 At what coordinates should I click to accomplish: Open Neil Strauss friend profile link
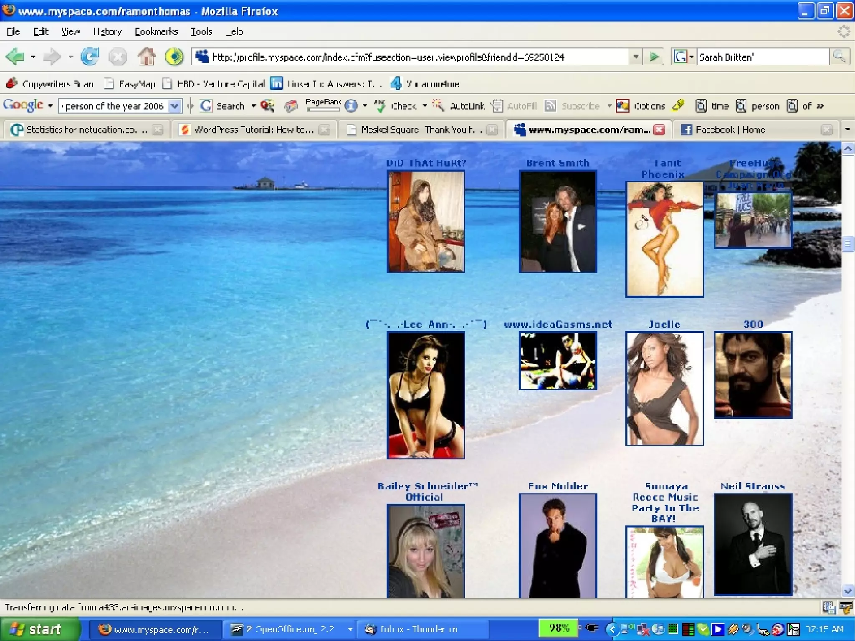click(x=753, y=486)
